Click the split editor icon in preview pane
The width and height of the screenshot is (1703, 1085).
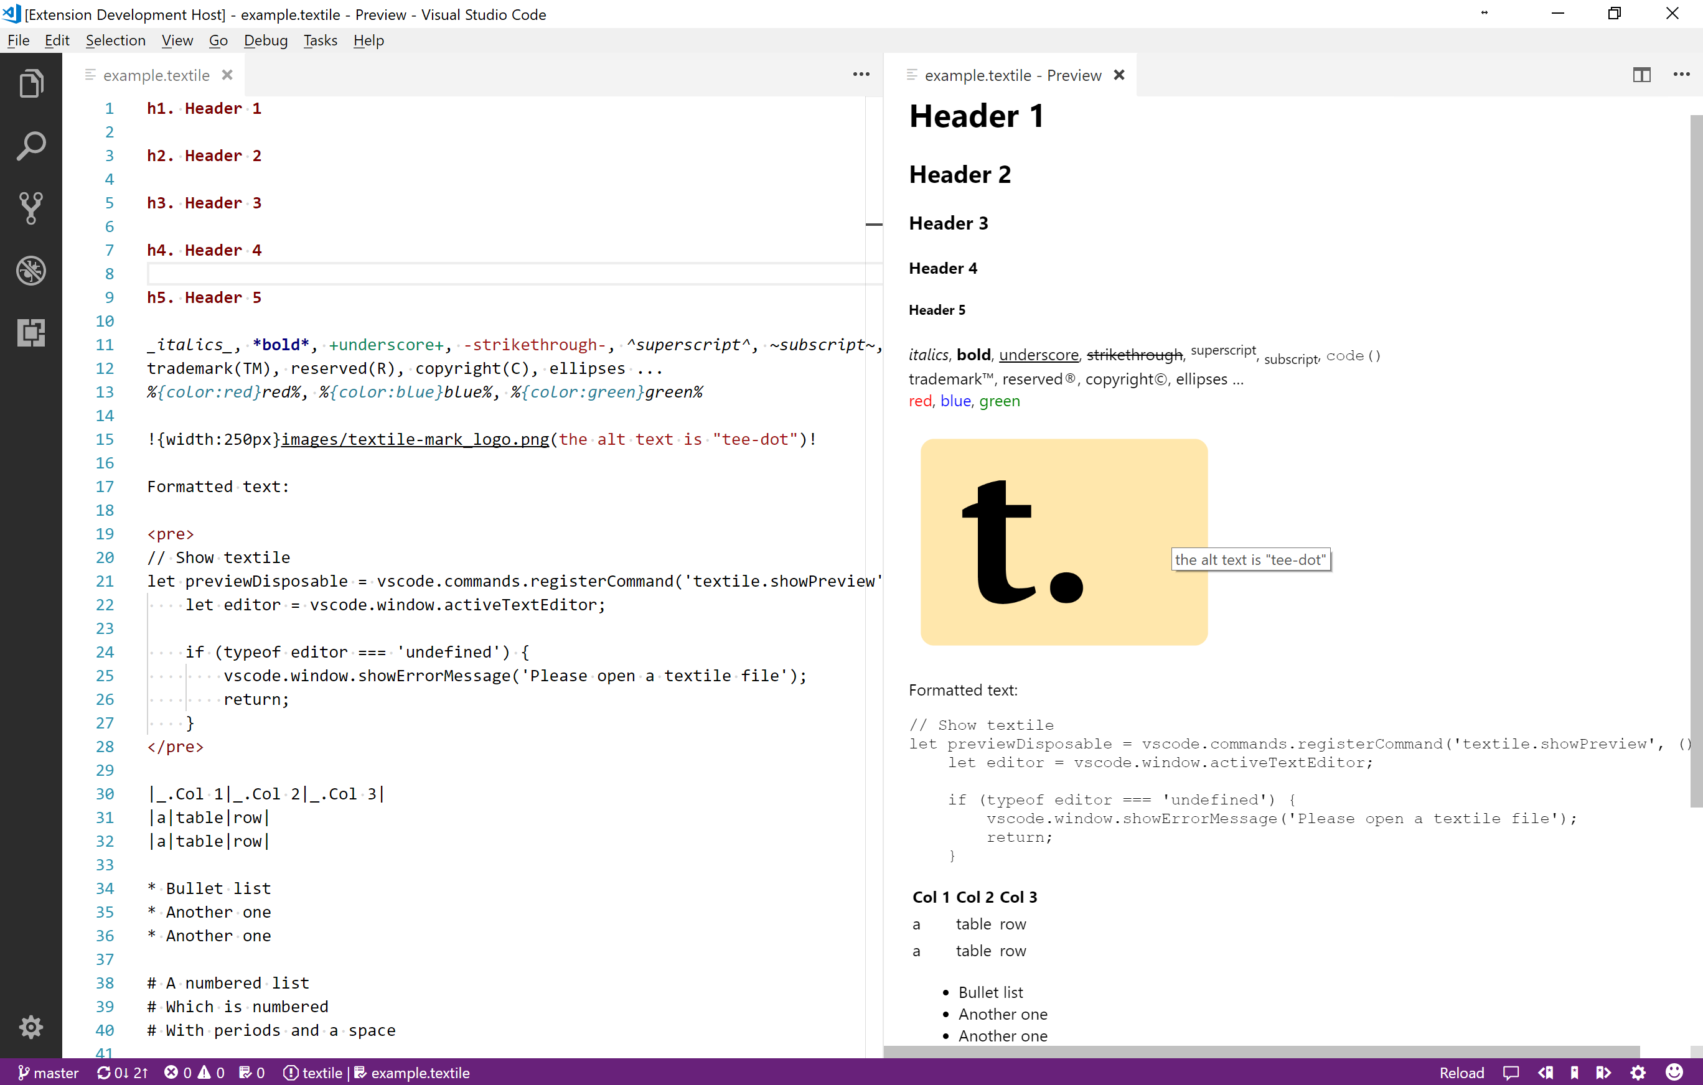point(1641,75)
